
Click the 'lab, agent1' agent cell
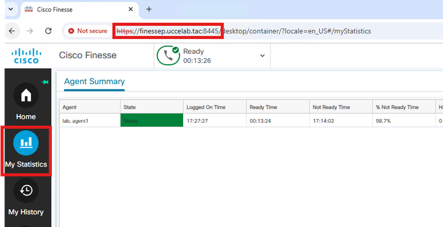(90, 121)
